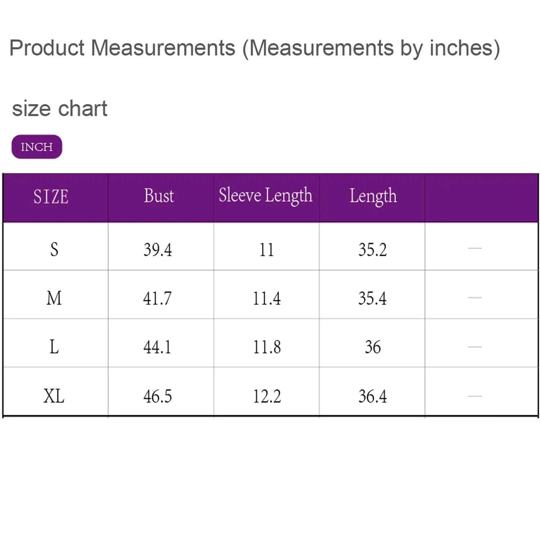540x540 pixels.
Task: Select the 46.5 bust value
Action: pyautogui.click(x=158, y=396)
